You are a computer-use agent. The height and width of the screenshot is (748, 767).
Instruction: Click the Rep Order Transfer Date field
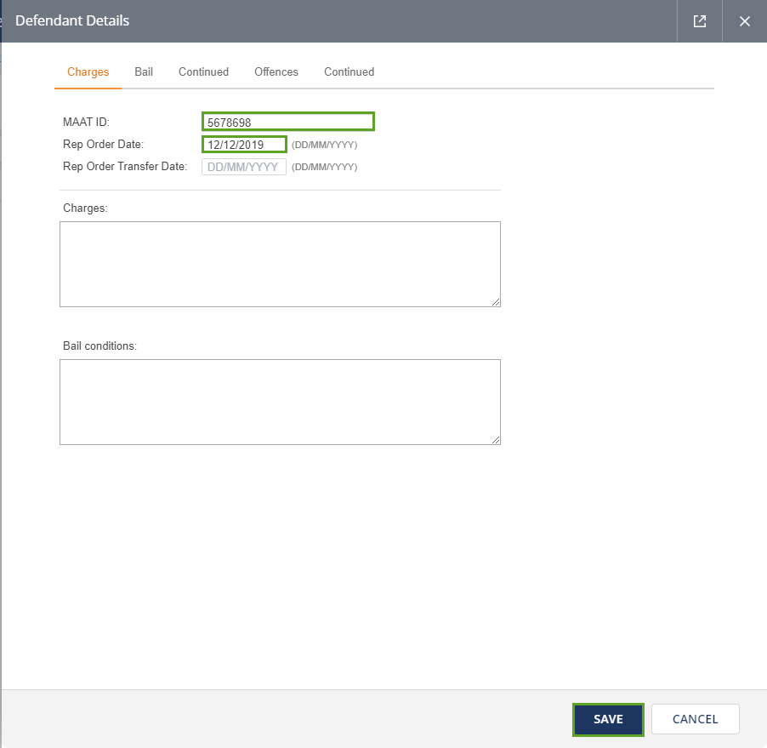point(244,167)
